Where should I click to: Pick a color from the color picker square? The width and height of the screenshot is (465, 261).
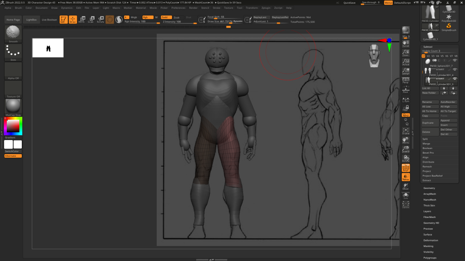point(13,126)
